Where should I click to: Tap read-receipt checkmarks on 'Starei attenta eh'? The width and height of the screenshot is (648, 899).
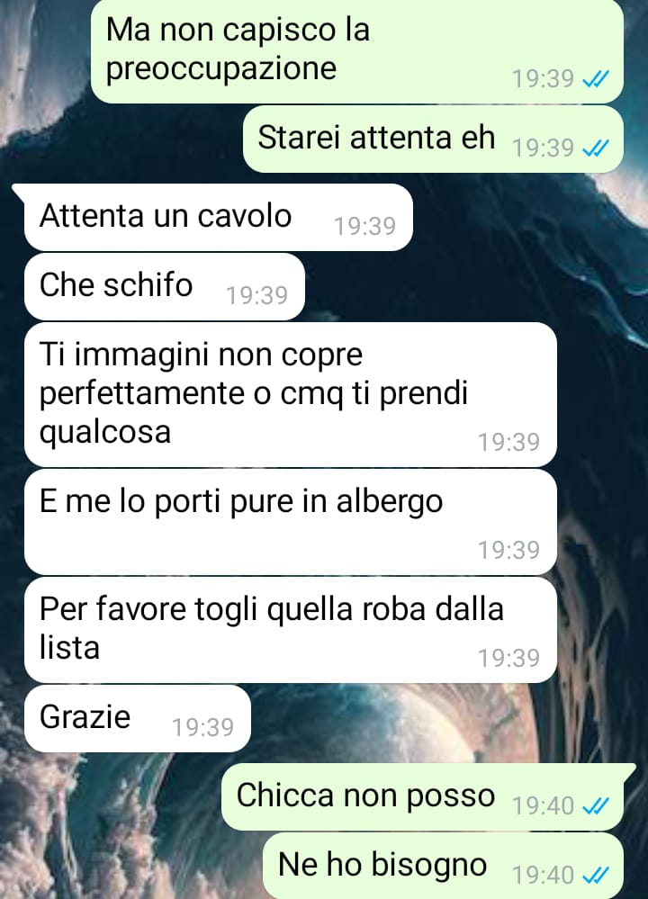click(595, 148)
